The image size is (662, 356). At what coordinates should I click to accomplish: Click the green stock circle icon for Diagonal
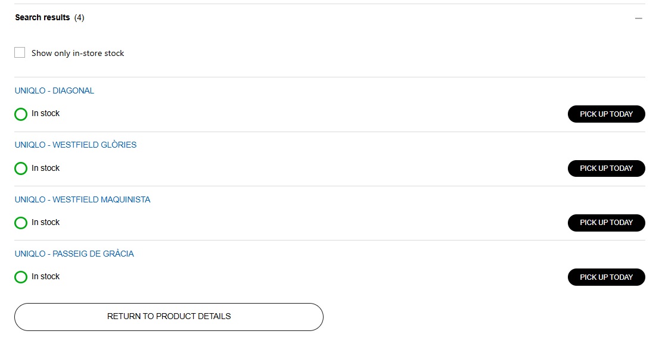[x=21, y=114]
